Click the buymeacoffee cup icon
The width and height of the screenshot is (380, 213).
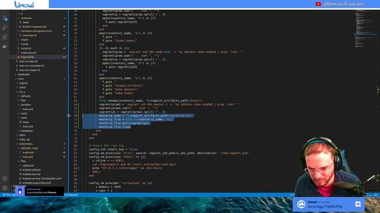(x=20, y=192)
